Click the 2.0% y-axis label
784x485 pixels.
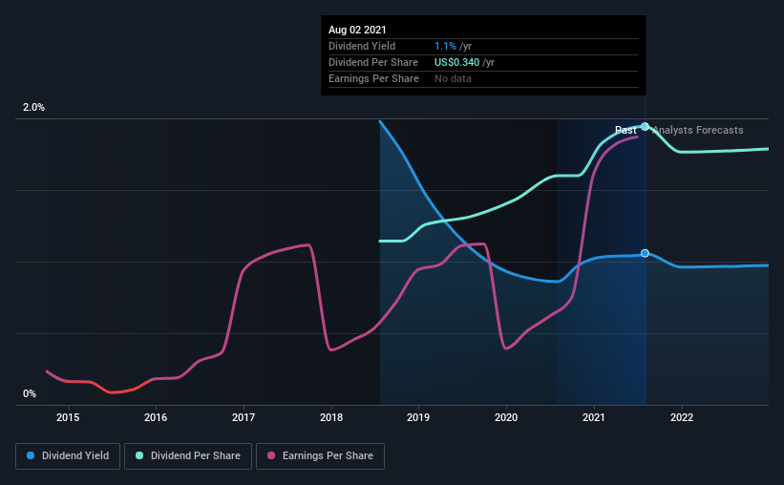pos(33,107)
